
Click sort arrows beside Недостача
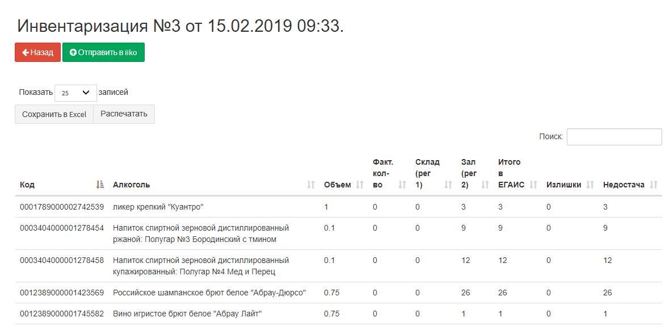click(x=654, y=185)
